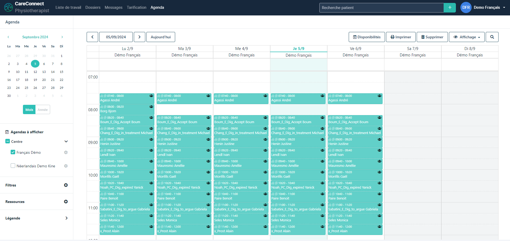510x241 pixels.
Task: Open settings gear for Français Démo agenda
Action: click(x=66, y=152)
